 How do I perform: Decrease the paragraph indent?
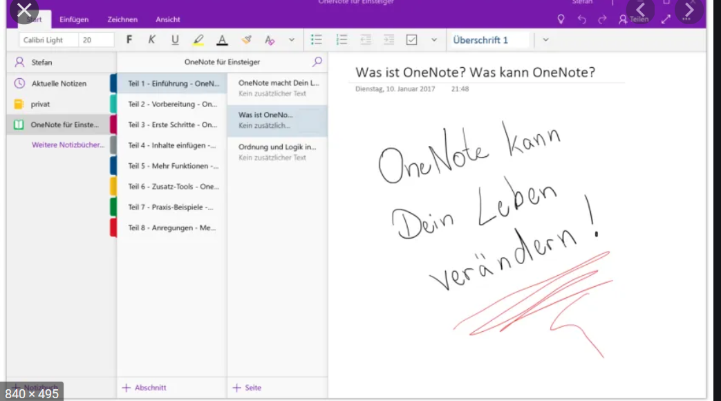coord(366,39)
